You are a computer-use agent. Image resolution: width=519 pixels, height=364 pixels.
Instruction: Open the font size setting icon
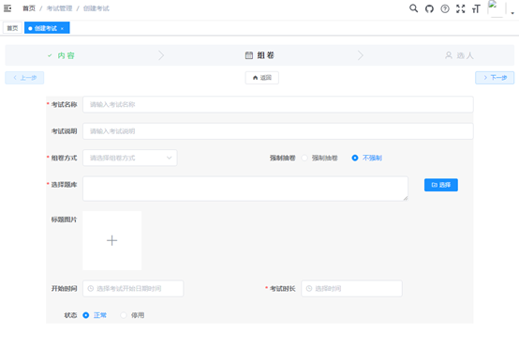pyautogui.click(x=476, y=8)
